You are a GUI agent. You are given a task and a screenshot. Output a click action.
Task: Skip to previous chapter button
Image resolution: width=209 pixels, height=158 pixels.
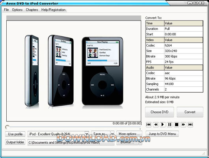pos(149,125)
